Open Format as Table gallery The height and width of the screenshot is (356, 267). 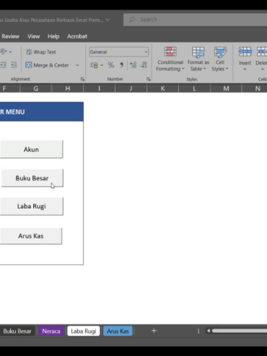(x=198, y=59)
